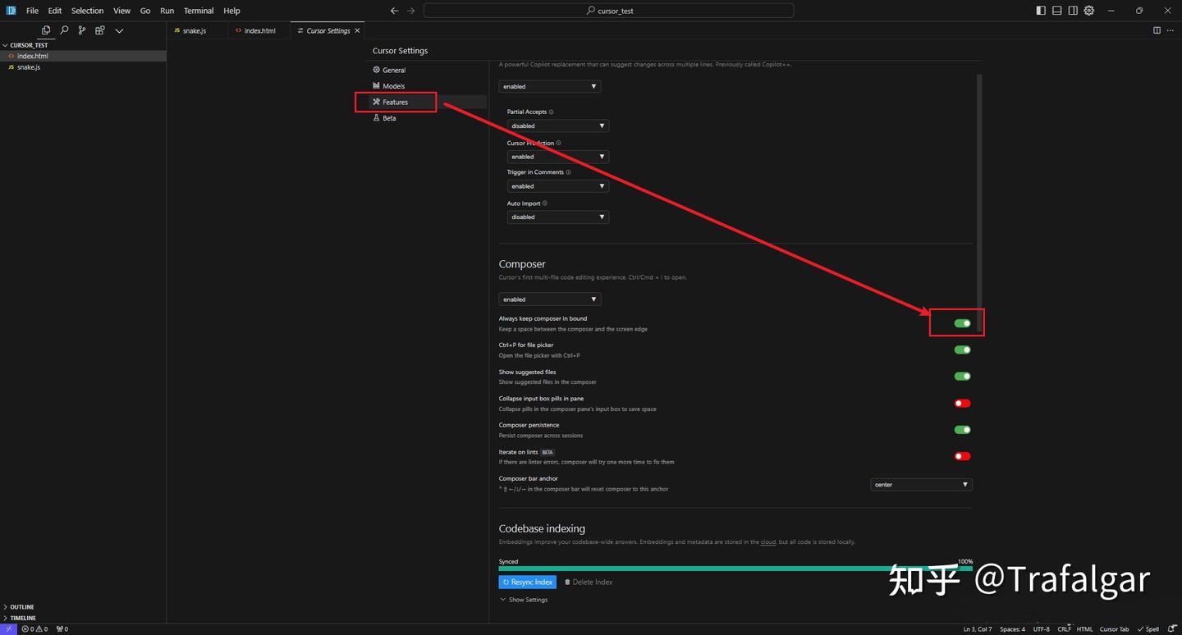Click the Delete Index button
The image size is (1182, 635).
tap(589, 582)
